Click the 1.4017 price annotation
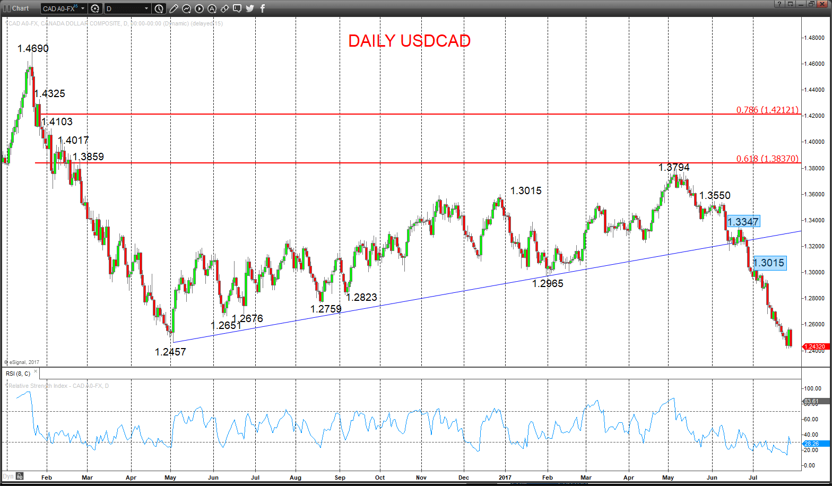This screenshot has width=832, height=486. click(x=73, y=141)
